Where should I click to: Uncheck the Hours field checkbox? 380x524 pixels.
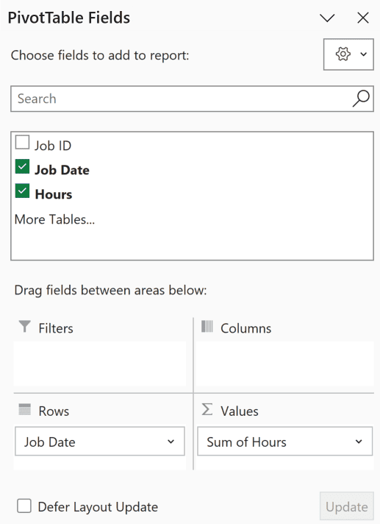[22, 191]
